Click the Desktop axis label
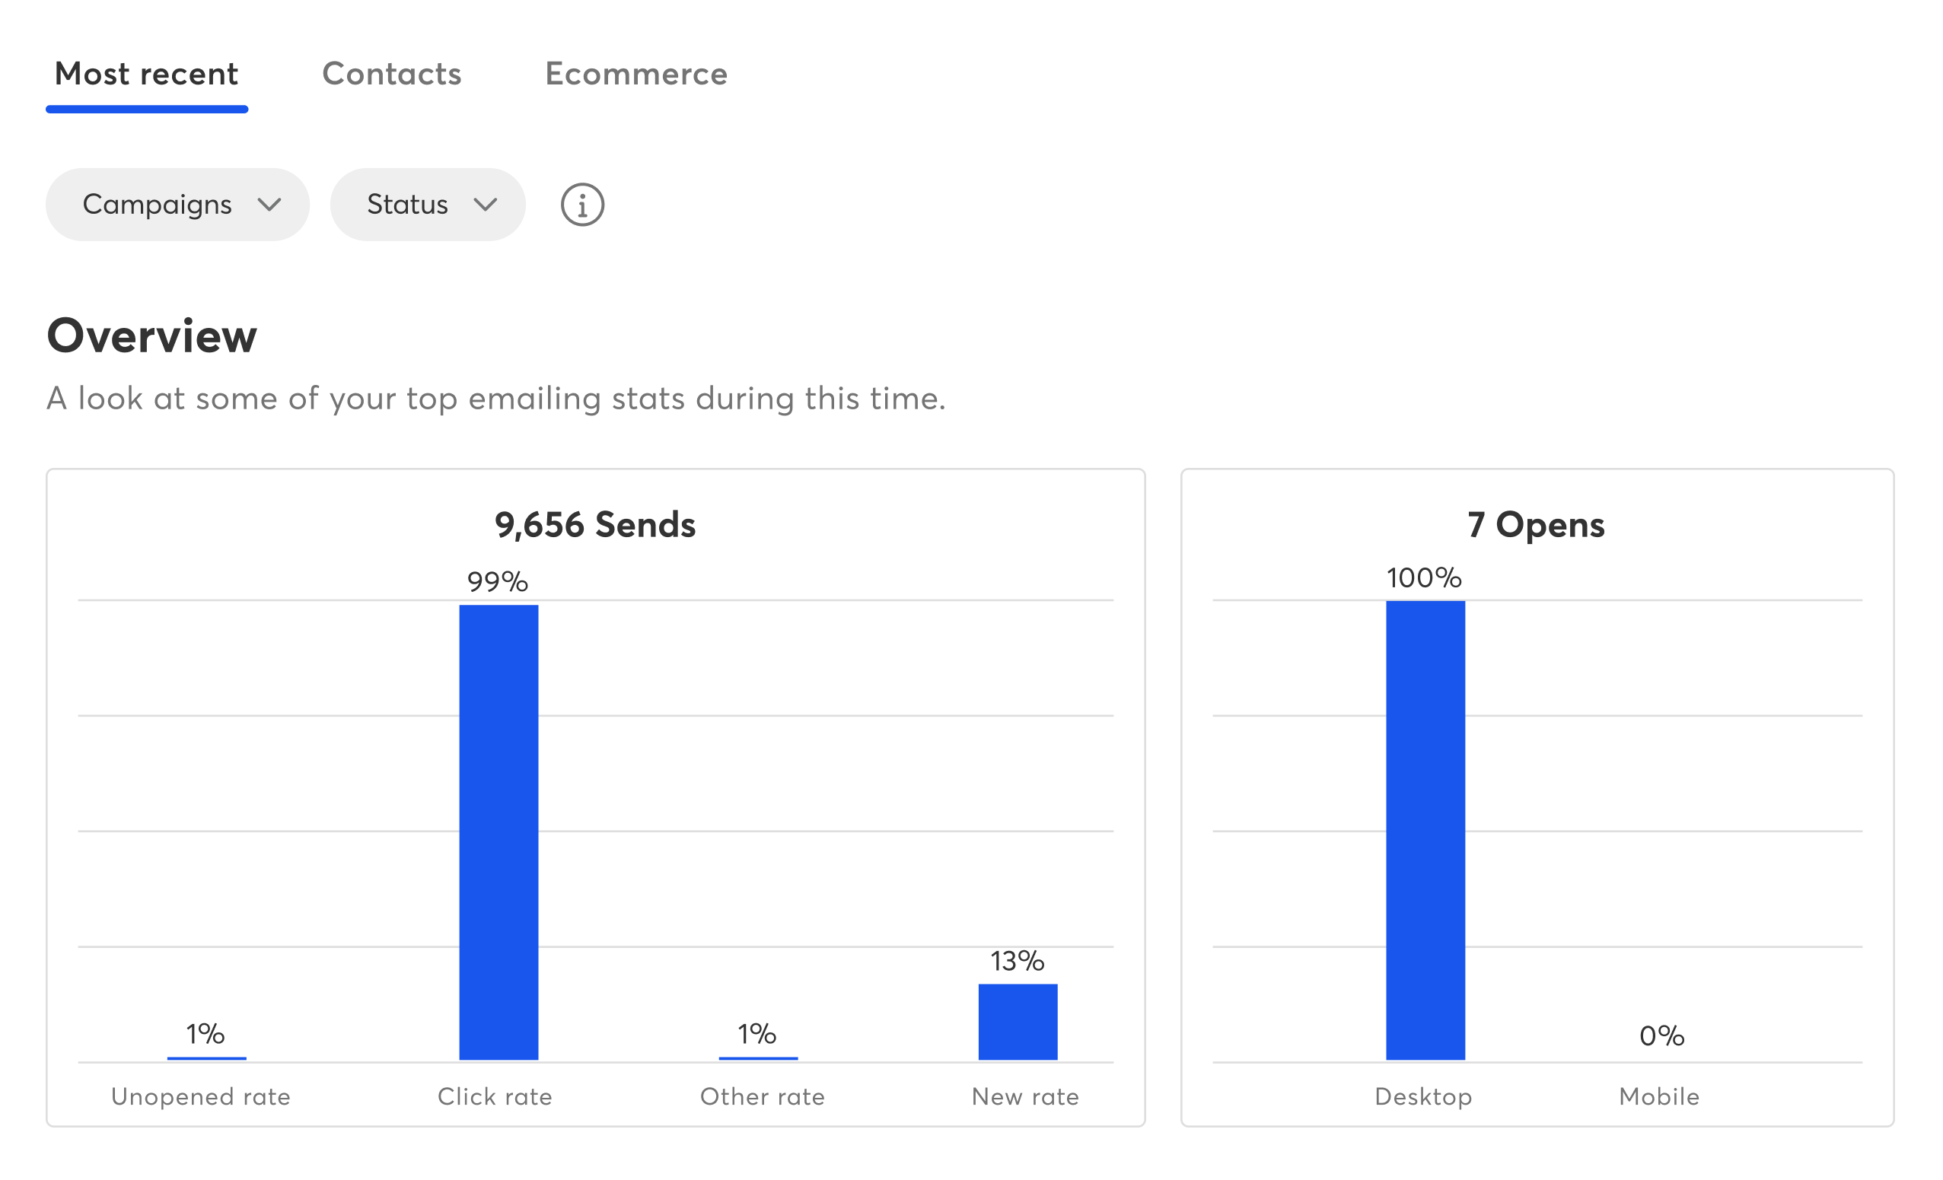The image size is (1943, 1180). (x=1422, y=1096)
